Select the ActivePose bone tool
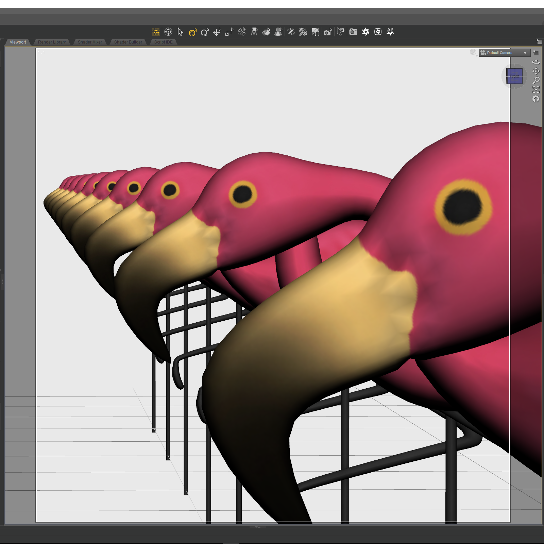Screen dimensions: 544x544 (242, 32)
